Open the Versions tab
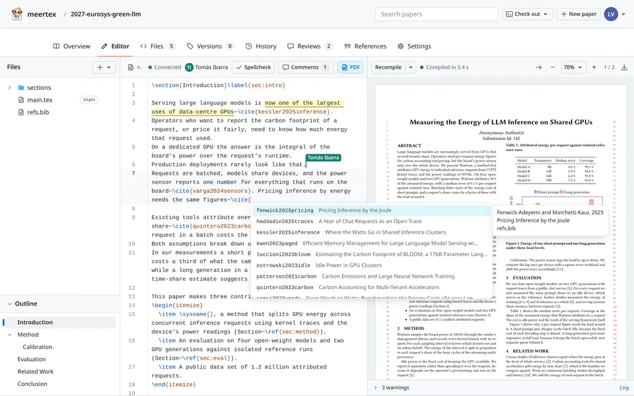Viewport: 634px width, 396px height. pos(210,46)
